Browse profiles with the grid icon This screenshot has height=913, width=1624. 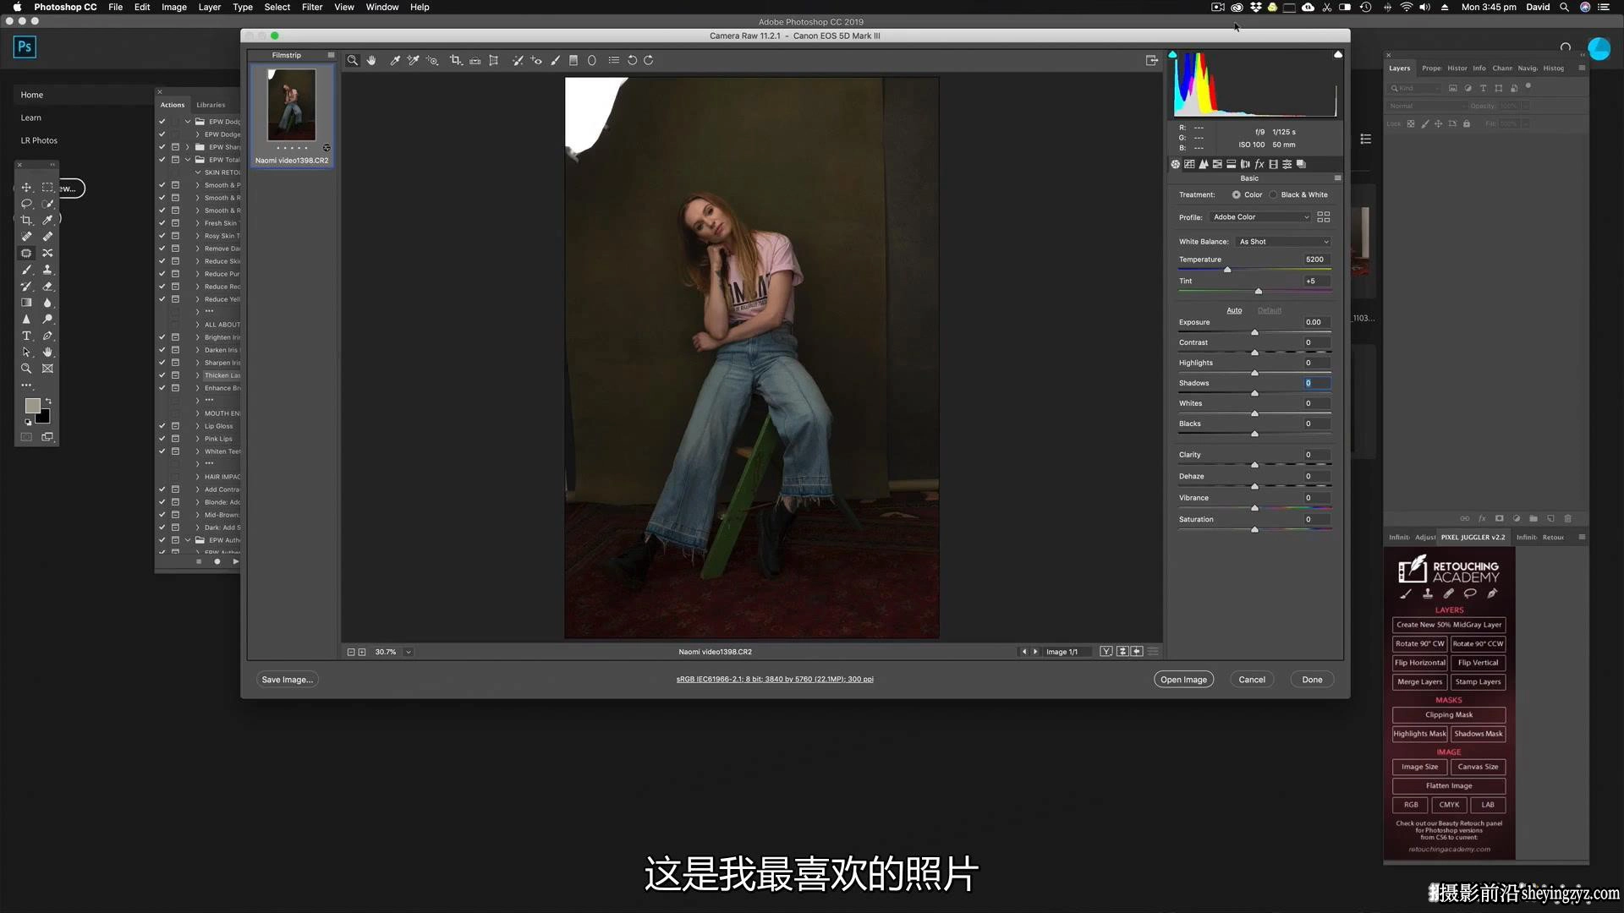click(1324, 217)
